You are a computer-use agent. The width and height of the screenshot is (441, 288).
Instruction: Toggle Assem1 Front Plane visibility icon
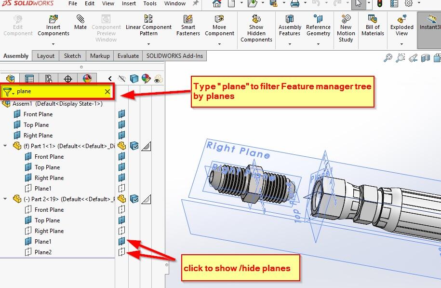pyautogui.click(x=121, y=114)
